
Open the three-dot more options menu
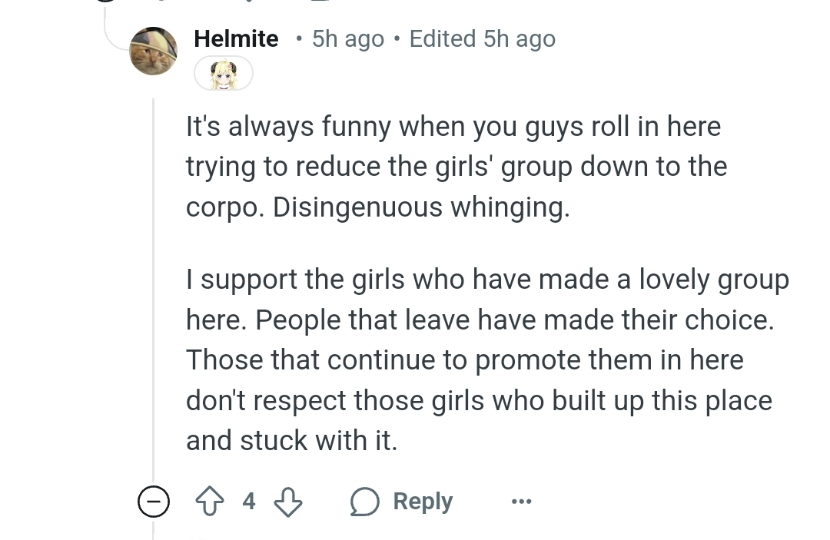[x=521, y=501]
